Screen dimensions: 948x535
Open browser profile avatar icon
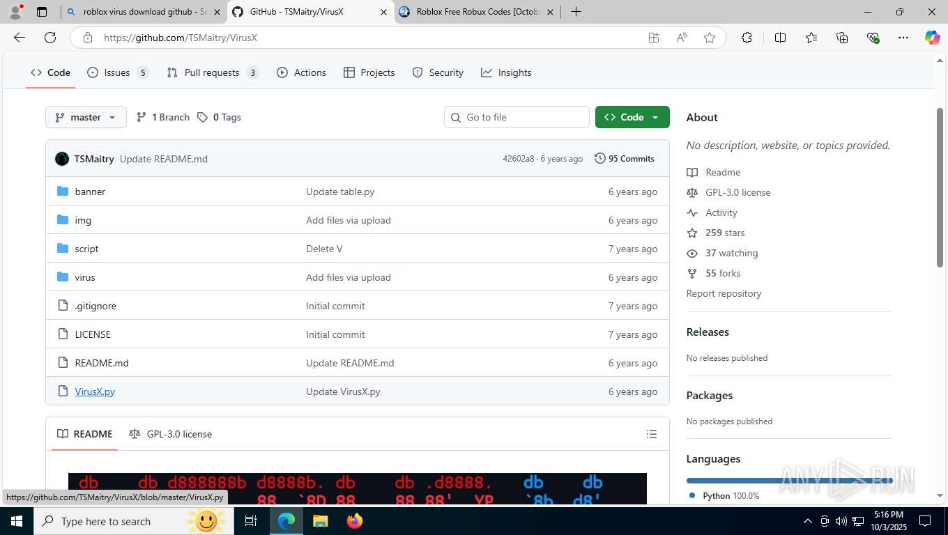pyautogui.click(x=15, y=12)
